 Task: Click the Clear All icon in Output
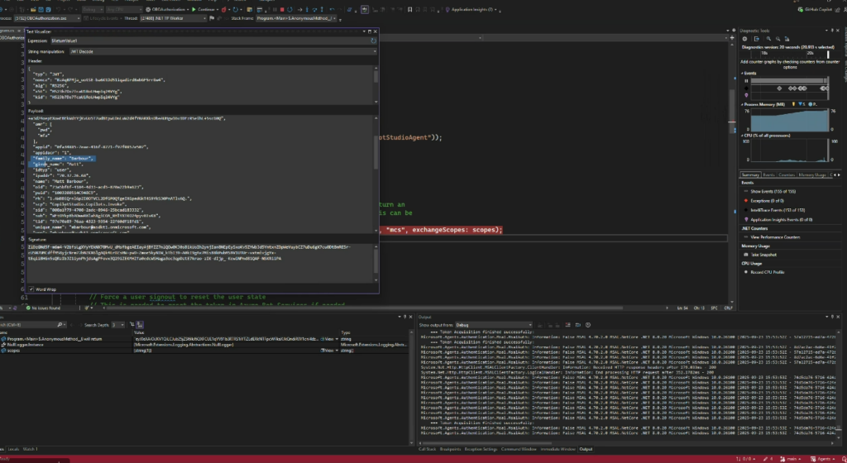pyautogui.click(x=567, y=325)
